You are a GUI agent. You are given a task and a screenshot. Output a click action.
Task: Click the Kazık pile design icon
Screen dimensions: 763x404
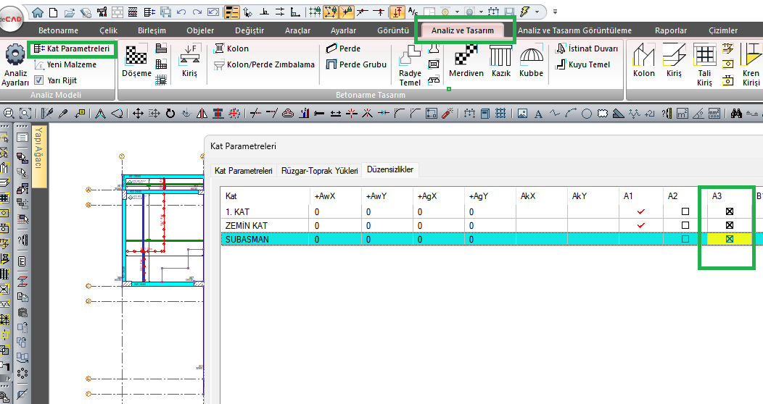(x=501, y=56)
